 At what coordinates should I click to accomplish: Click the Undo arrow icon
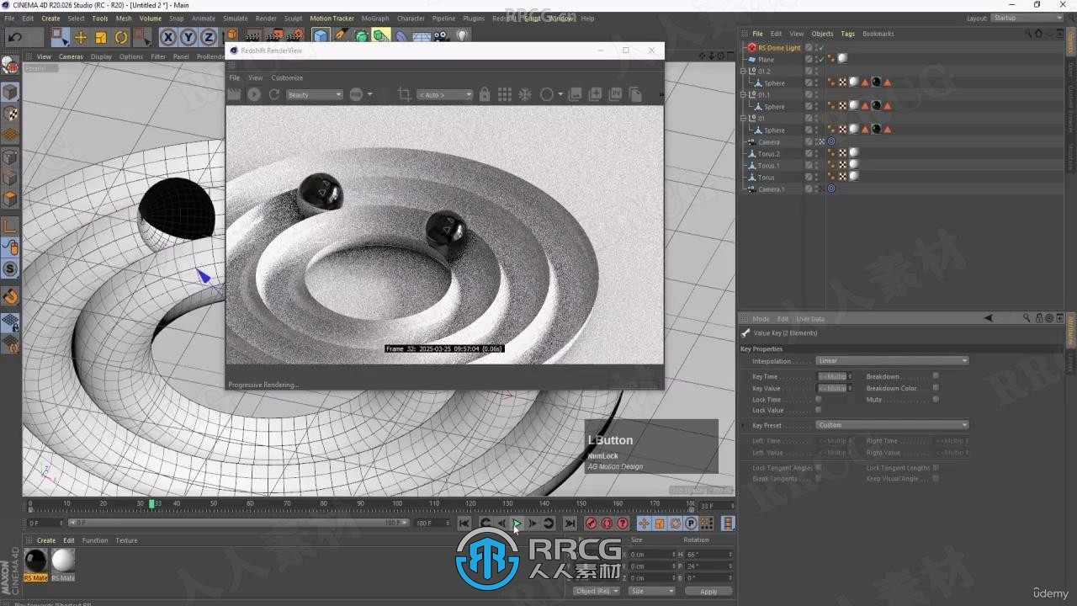tap(14, 36)
